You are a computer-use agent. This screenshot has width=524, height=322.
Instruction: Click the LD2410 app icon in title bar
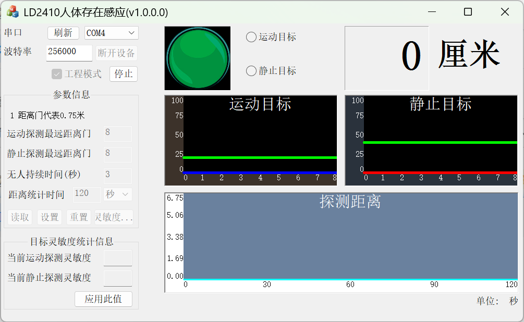13,13
